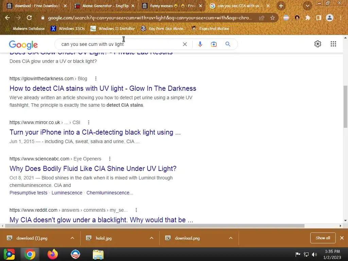The width and height of the screenshot is (348, 261).
Task: Close the funny memes tab
Action: pos(201,6)
